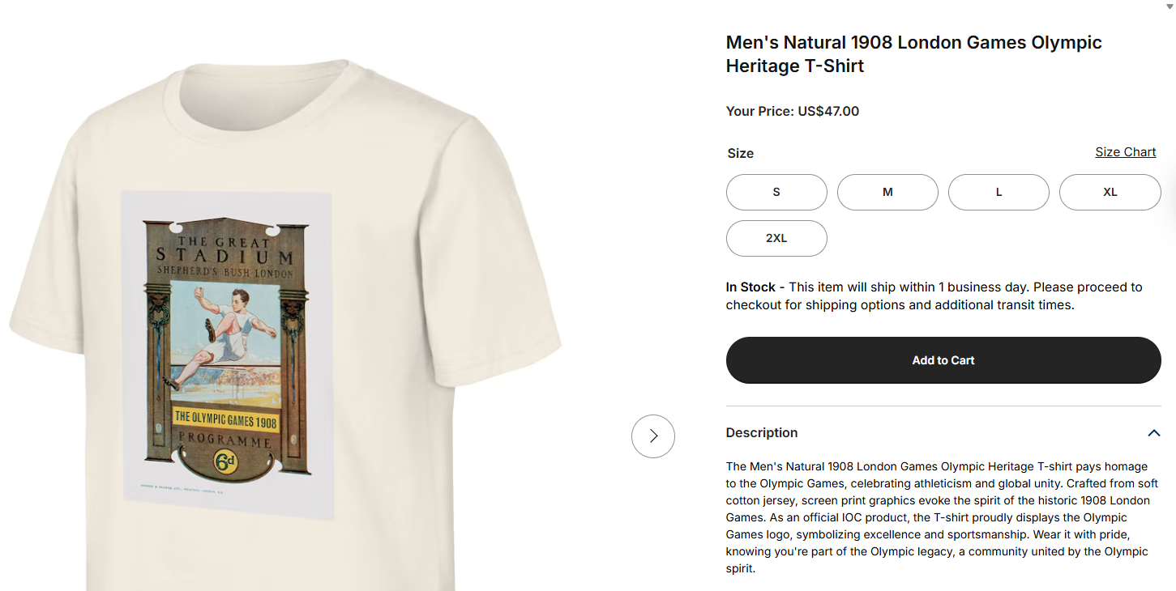Click the t-shirt product photo
This screenshot has width=1176, height=591.
284,324
